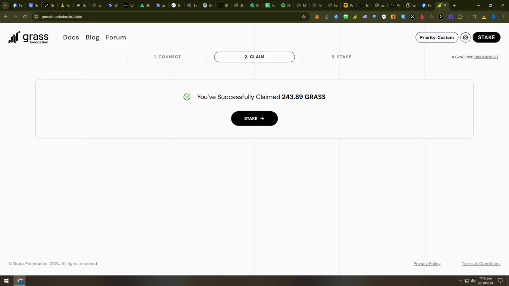Screen dimensions: 509x286
Task: Select the 2. CLAIM step
Action: [254, 57]
